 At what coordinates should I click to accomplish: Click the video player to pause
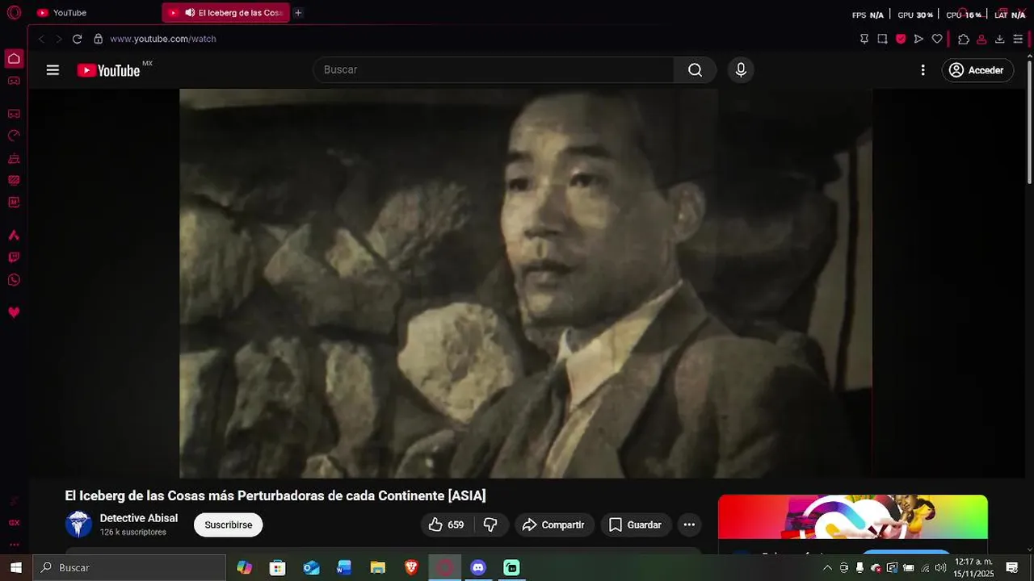point(525,283)
